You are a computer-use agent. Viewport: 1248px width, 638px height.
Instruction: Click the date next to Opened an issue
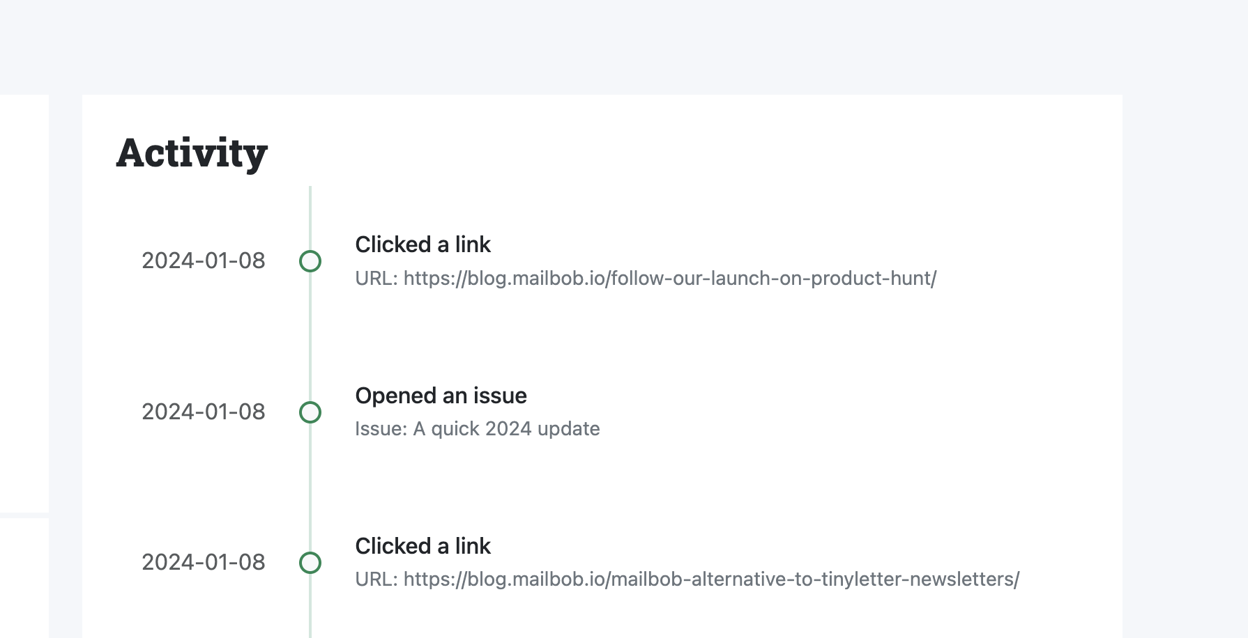(203, 412)
